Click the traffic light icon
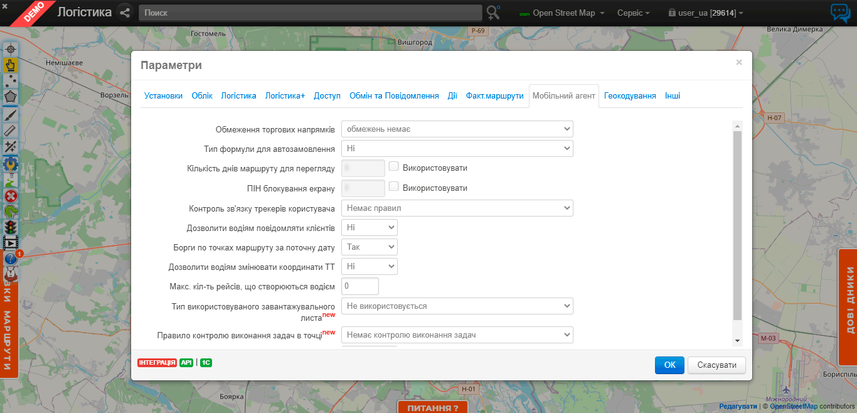This screenshot has width=857, height=413. click(x=11, y=227)
